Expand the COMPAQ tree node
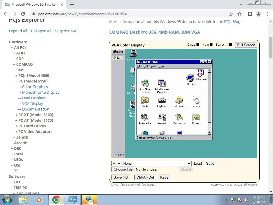Viewport: 273px width, 205px height. pos(23,64)
